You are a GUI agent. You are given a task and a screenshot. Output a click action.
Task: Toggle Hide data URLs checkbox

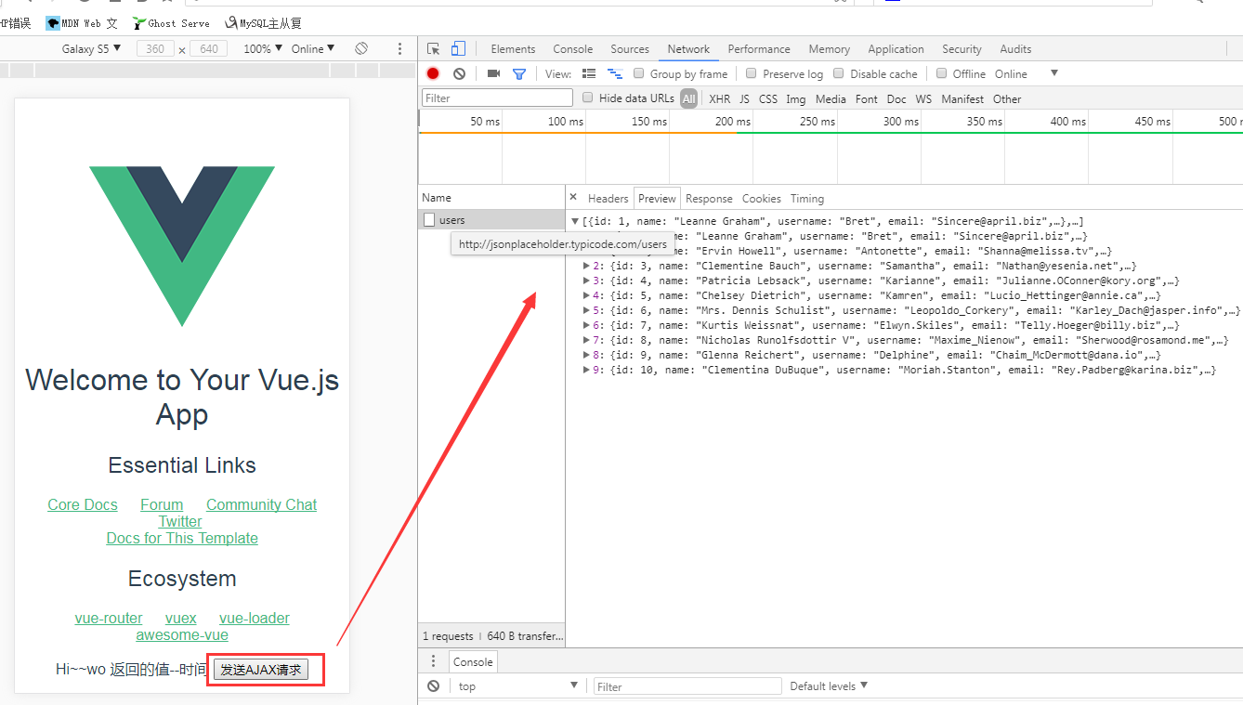tap(587, 98)
